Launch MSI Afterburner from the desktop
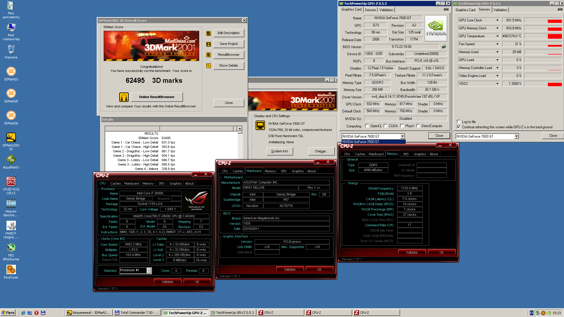The height and width of the screenshot is (317, 564). coord(11,252)
